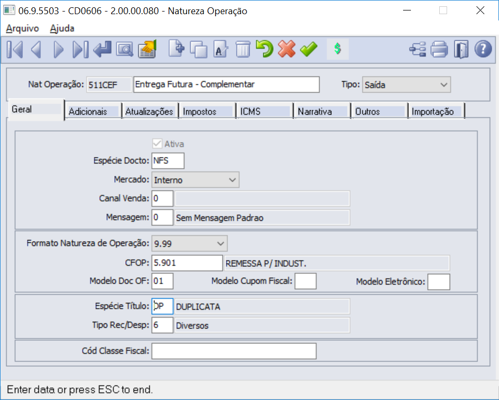The height and width of the screenshot is (400, 499).
Task: Click the 'REMESSA P/ INDUST.' description text
Action: (266, 264)
